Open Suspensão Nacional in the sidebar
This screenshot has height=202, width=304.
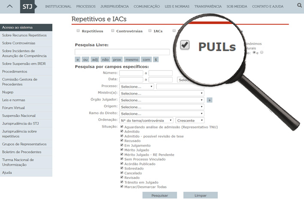(18, 116)
